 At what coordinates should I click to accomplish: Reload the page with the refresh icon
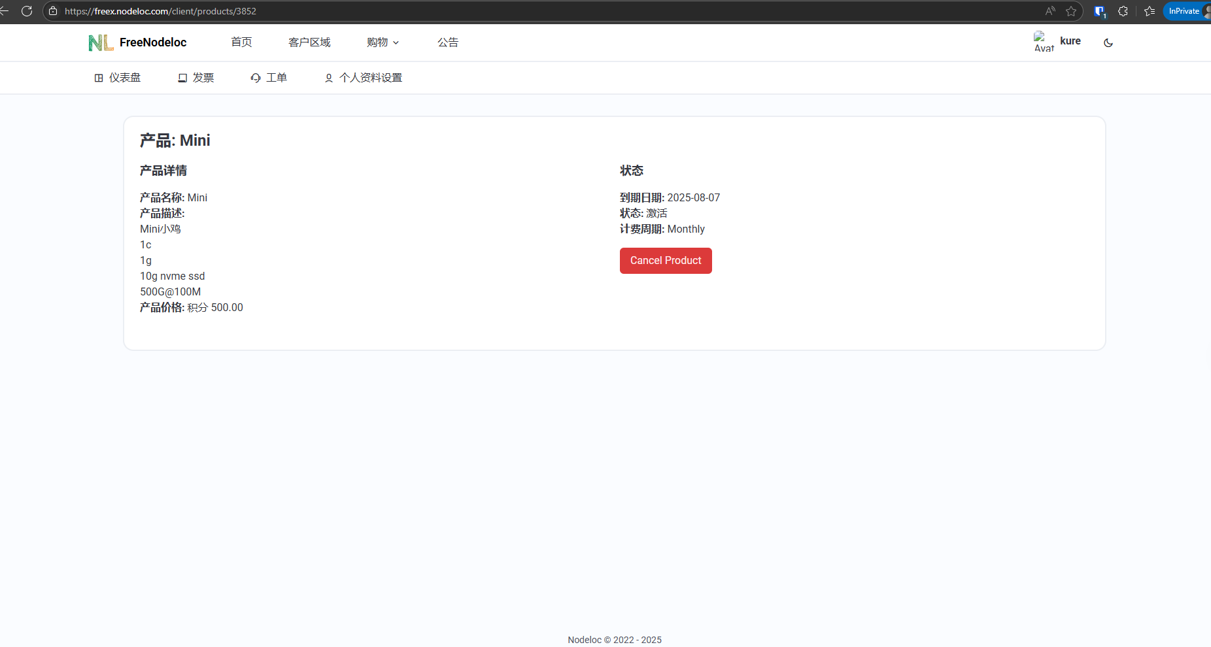click(27, 11)
